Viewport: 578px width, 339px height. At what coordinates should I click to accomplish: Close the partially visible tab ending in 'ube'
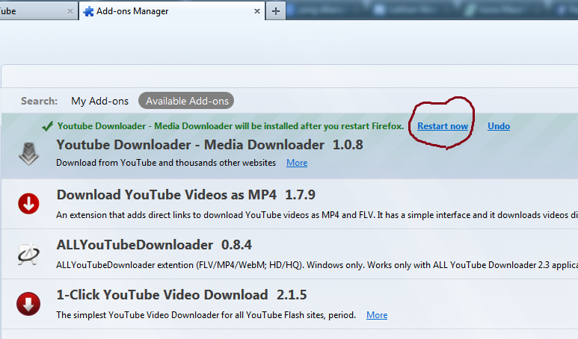tap(70, 11)
